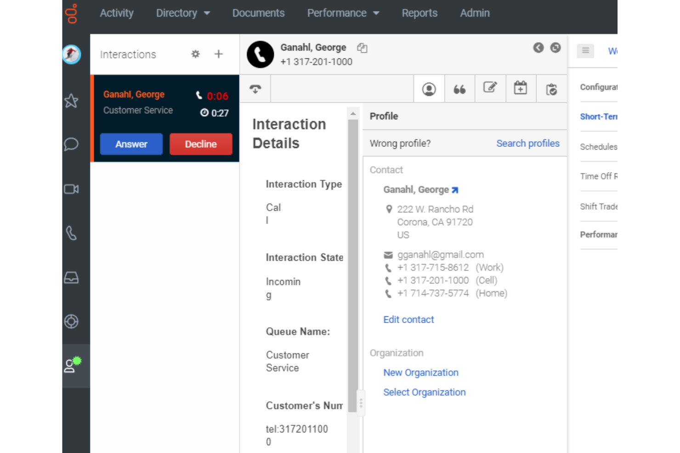Screen dimensions: 680x453
Task: Open the phone calls sidebar icon
Action: click(71, 233)
